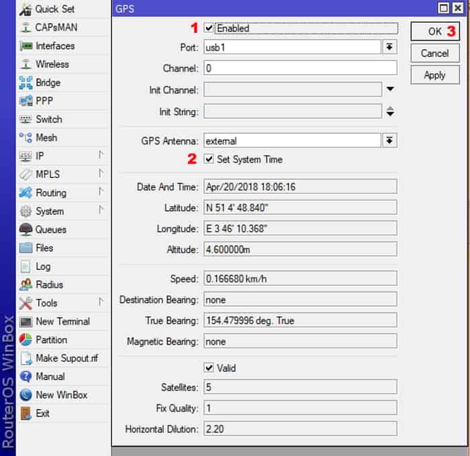
Task: Click the CAPsMAN antenna icon
Action: pos(26,28)
